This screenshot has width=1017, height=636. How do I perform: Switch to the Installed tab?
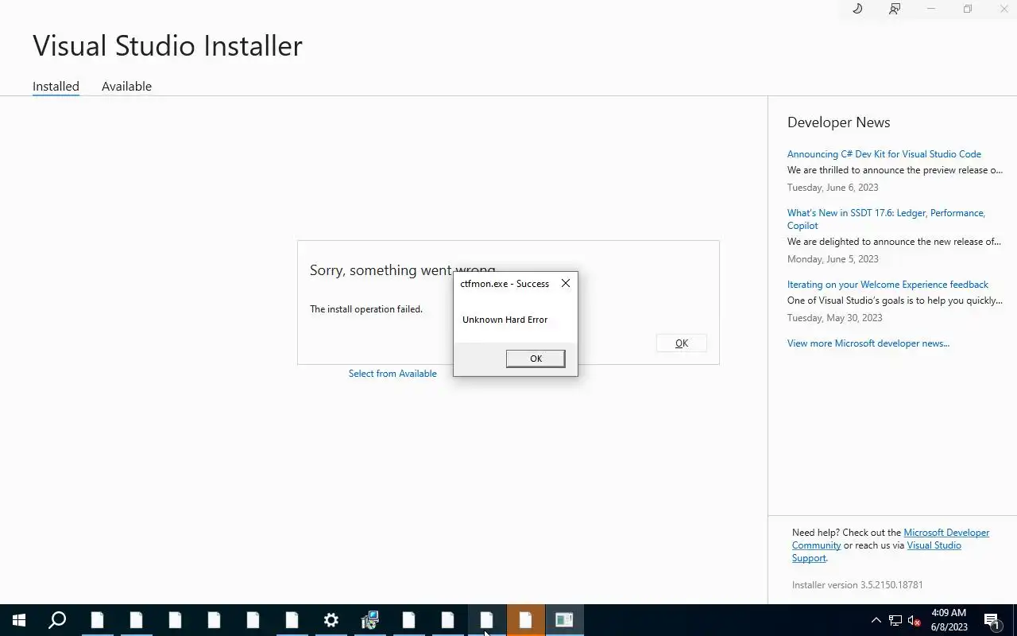tap(56, 86)
